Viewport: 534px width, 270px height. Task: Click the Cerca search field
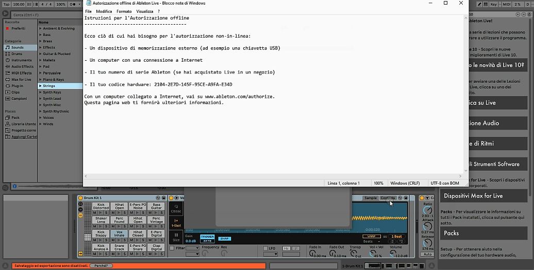(x=46, y=15)
